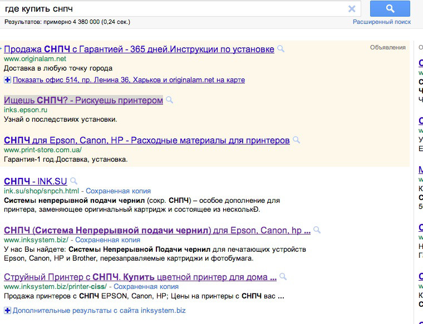
Task: Open the СНПЧ - INK.SU result
Action: [x=35, y=181]
